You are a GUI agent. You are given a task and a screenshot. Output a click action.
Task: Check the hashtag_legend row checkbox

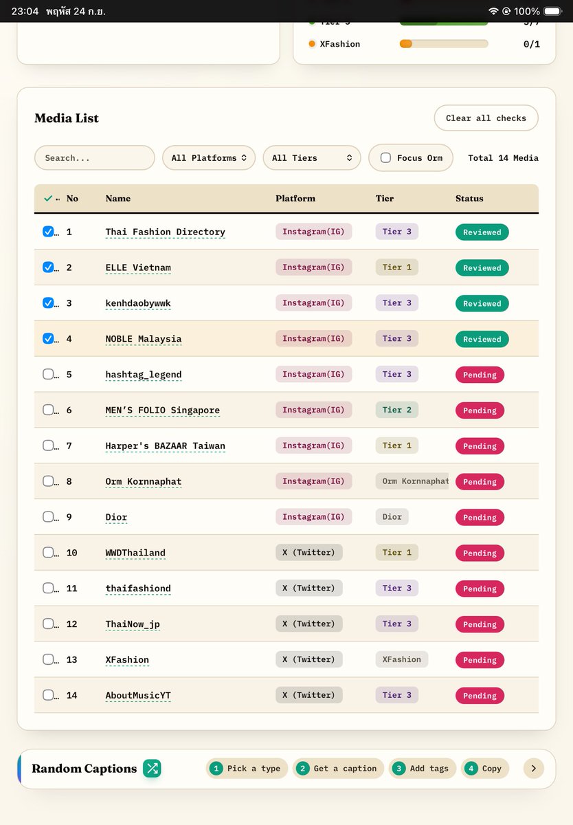coord(48,375)
